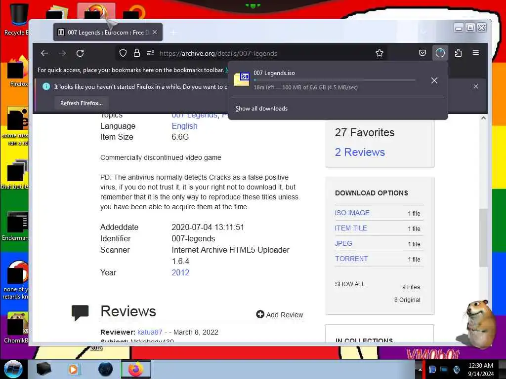Click the 2012 year link

[180, 272]
